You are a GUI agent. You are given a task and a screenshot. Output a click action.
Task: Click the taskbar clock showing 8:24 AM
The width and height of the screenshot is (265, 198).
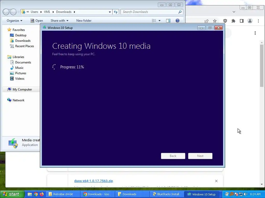255,194
